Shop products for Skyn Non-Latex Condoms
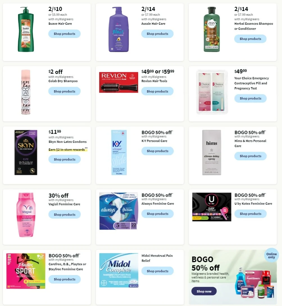The height and width of the screenshot is (306, 282). pos(65,159)
